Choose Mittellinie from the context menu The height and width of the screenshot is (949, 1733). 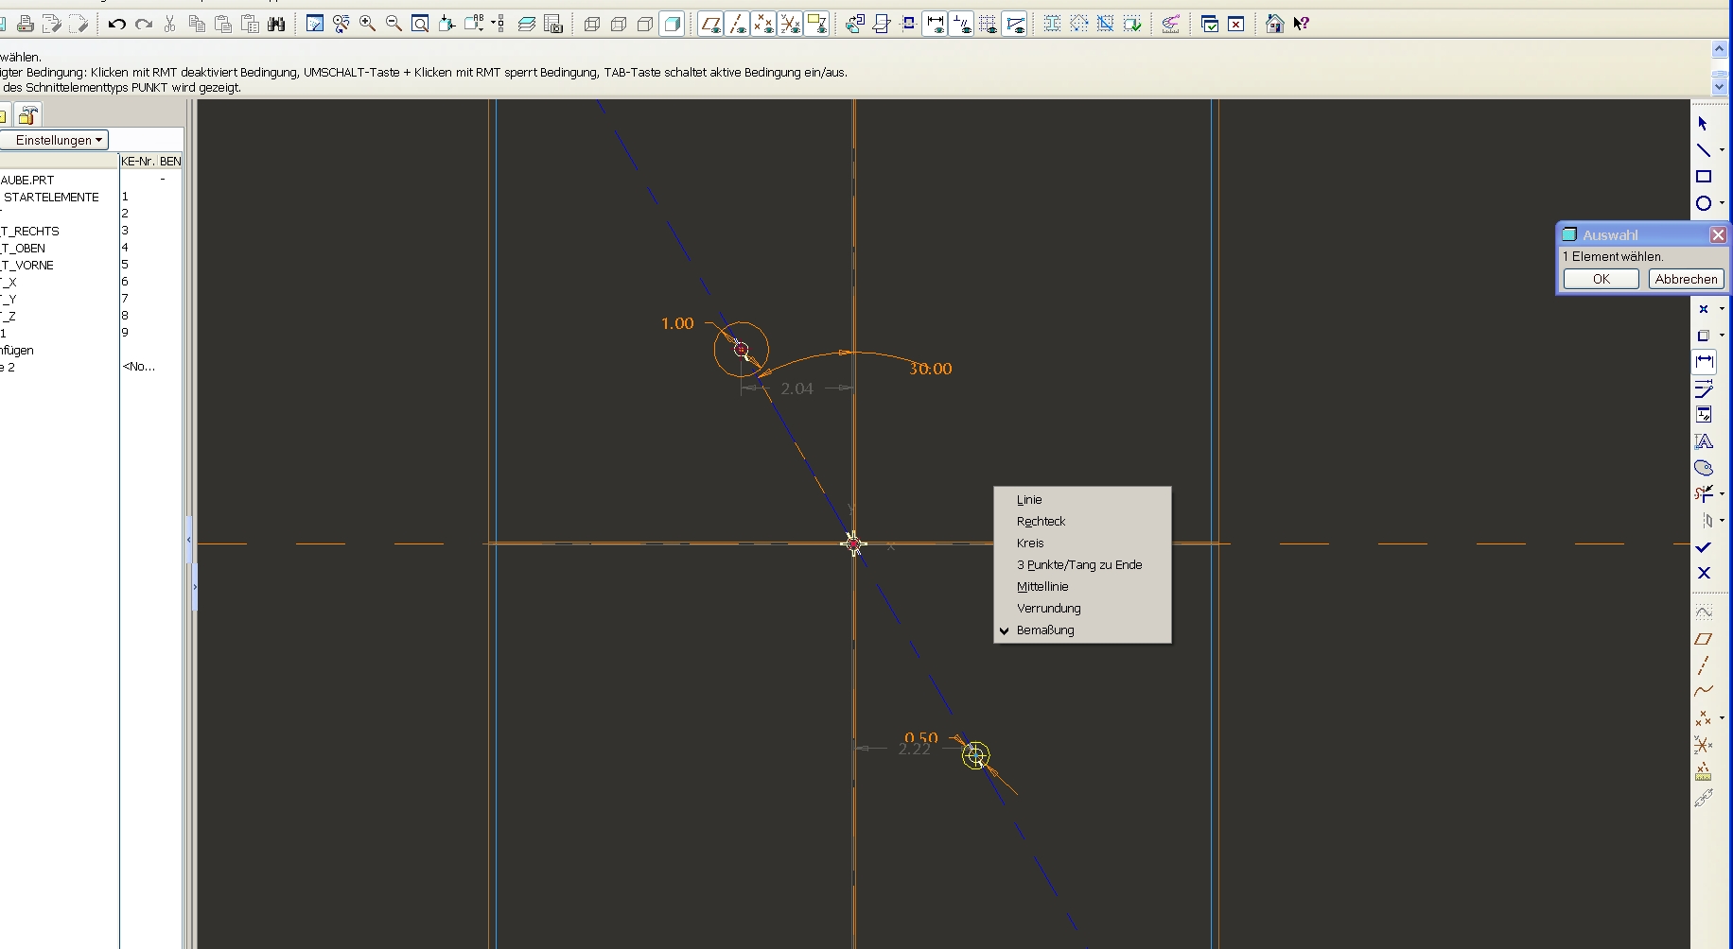click(x=1042, y=586)
